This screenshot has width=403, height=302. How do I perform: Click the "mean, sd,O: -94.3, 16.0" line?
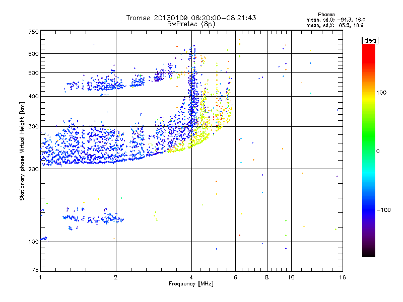(335, 20)
